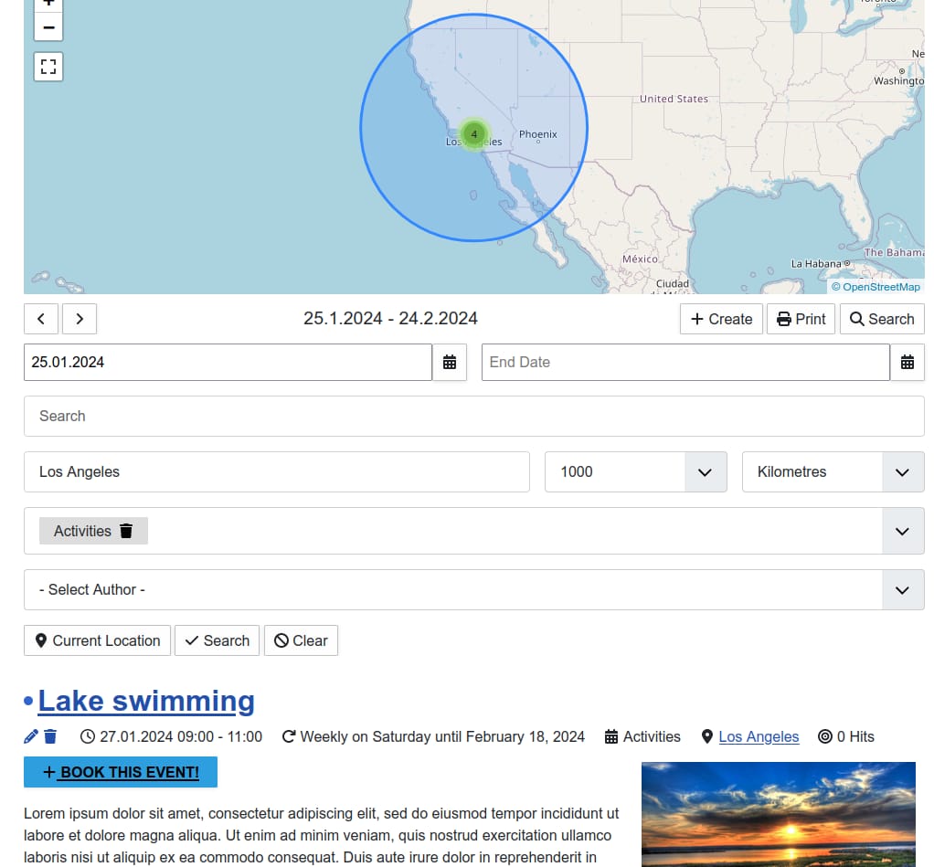
Task: Click the Print button
Action: pos(801,319)
